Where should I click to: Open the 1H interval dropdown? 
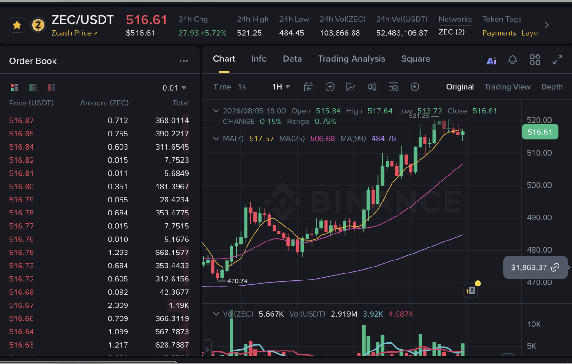pos(281,87)
